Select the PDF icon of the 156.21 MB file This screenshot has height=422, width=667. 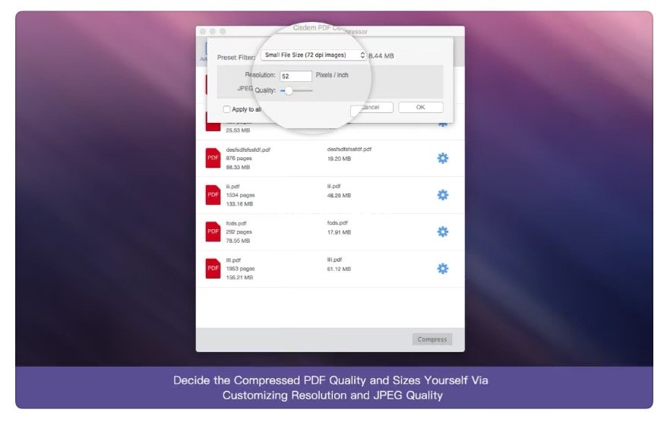click(213, 269)
